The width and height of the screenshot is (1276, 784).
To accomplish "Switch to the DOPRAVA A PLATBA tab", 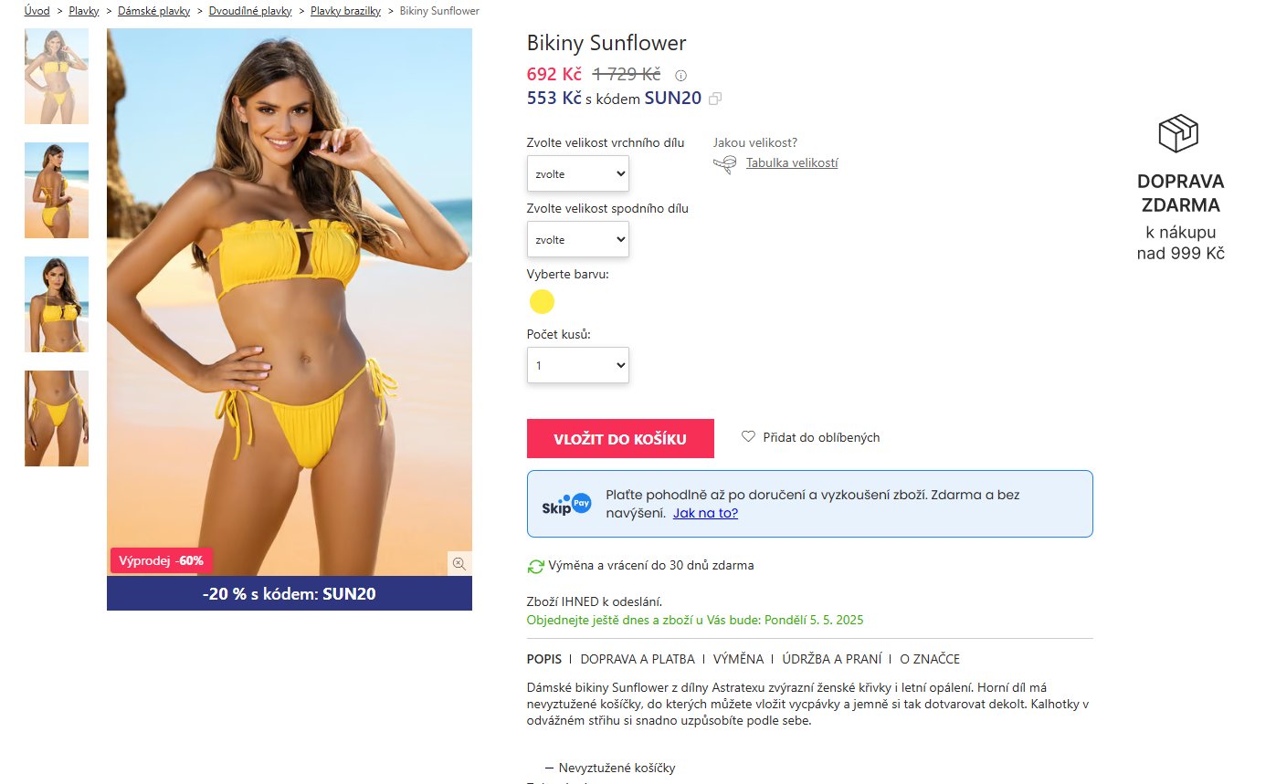I will 638,659.
